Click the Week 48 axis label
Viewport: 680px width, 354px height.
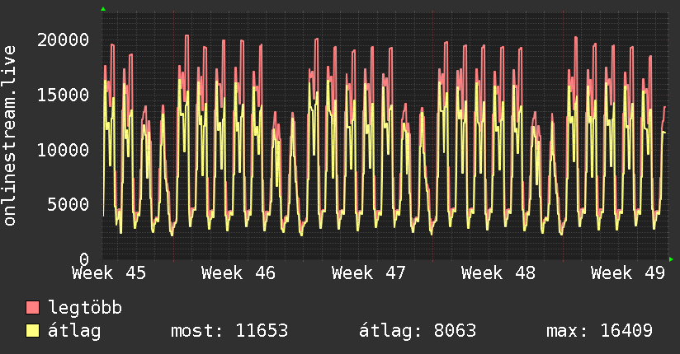[498, 272]
